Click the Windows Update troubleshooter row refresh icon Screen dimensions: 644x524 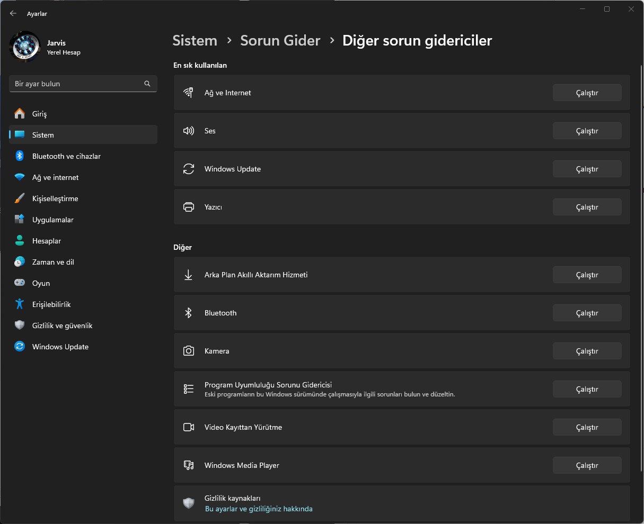coord(188,169)
